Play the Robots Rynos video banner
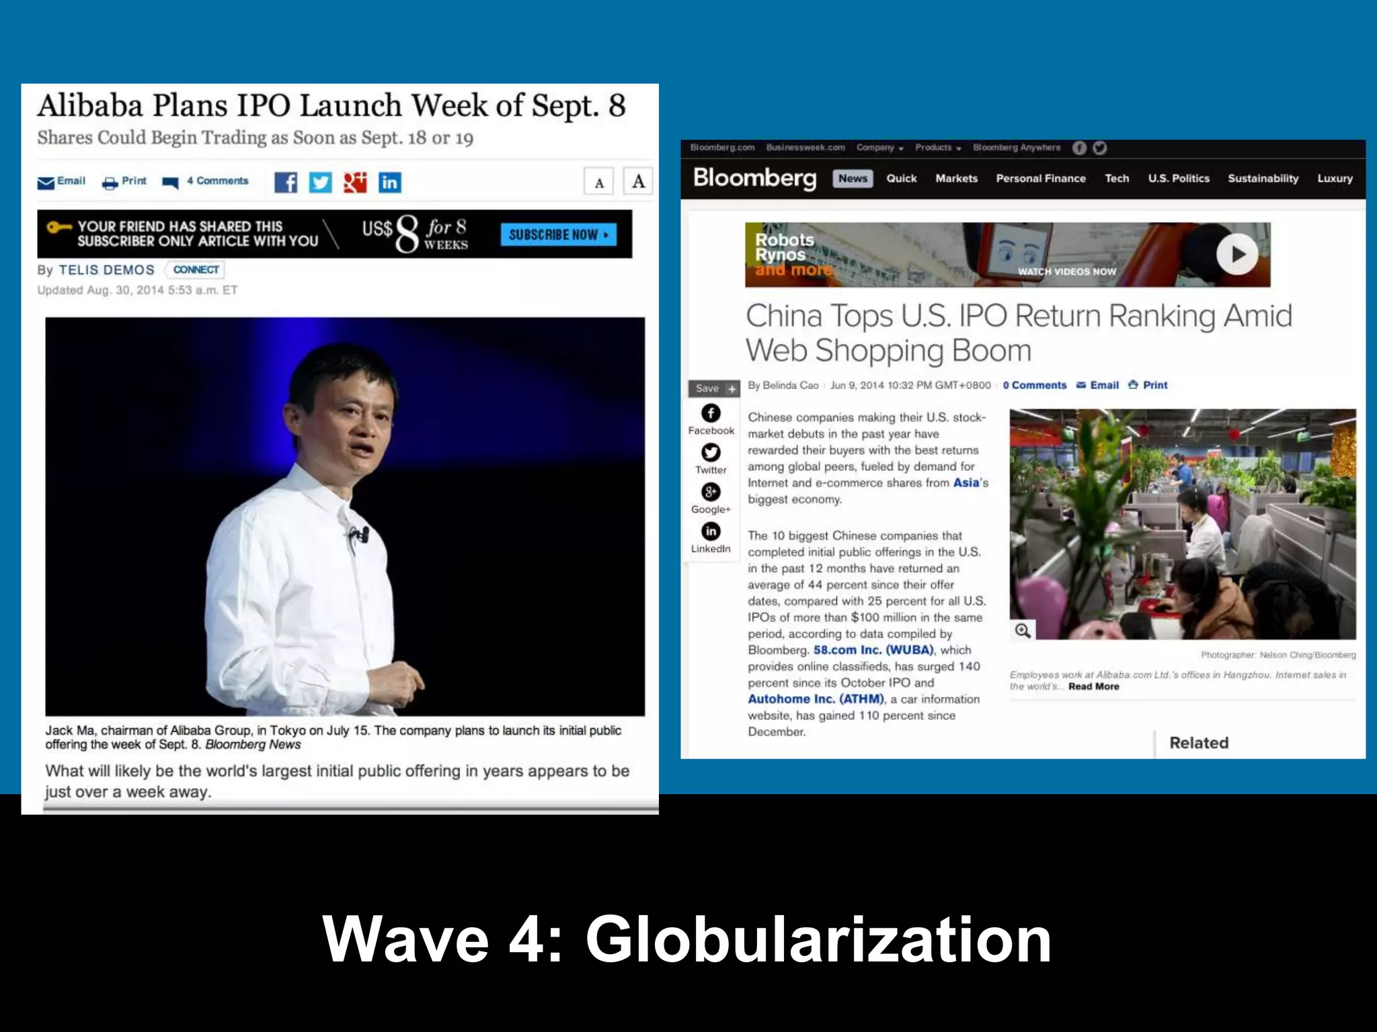The image size is (1377, 1032). pyautogui.click(x=1236, y=254)
